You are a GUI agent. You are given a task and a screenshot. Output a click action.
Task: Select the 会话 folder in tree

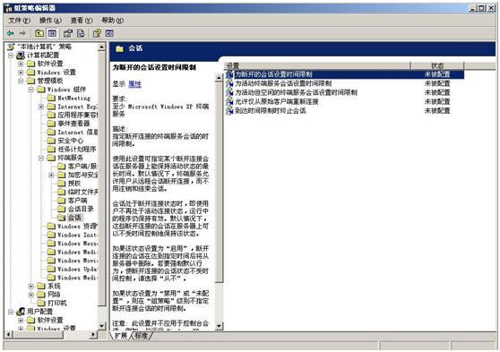pyautogui.click(x=74, y=218)
